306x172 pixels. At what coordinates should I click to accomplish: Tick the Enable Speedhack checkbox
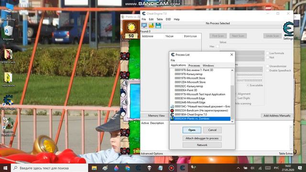267,70
